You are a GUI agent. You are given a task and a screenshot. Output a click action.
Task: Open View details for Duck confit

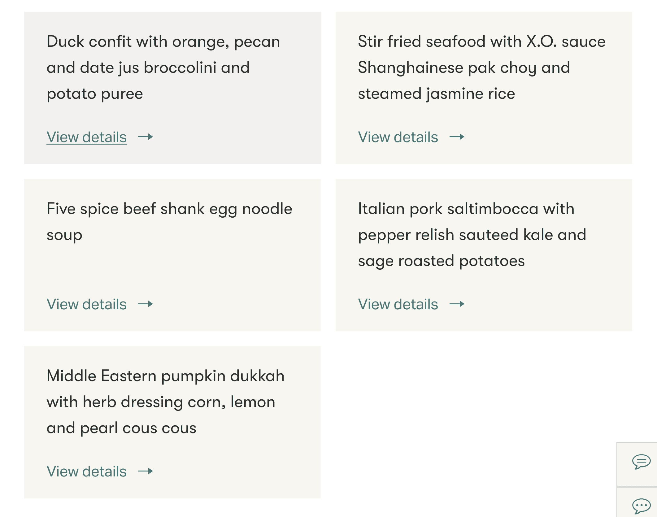tap(87, 137)
